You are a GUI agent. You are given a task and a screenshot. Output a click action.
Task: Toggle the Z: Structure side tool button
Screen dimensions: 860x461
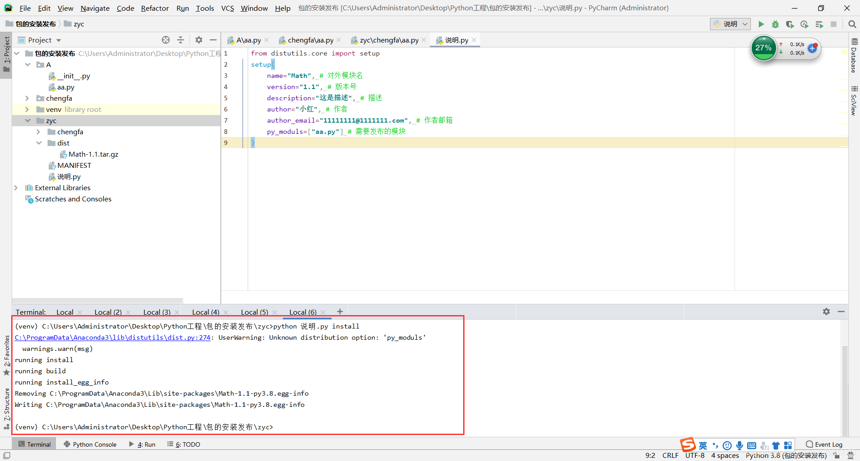click(x=6, y=408)
